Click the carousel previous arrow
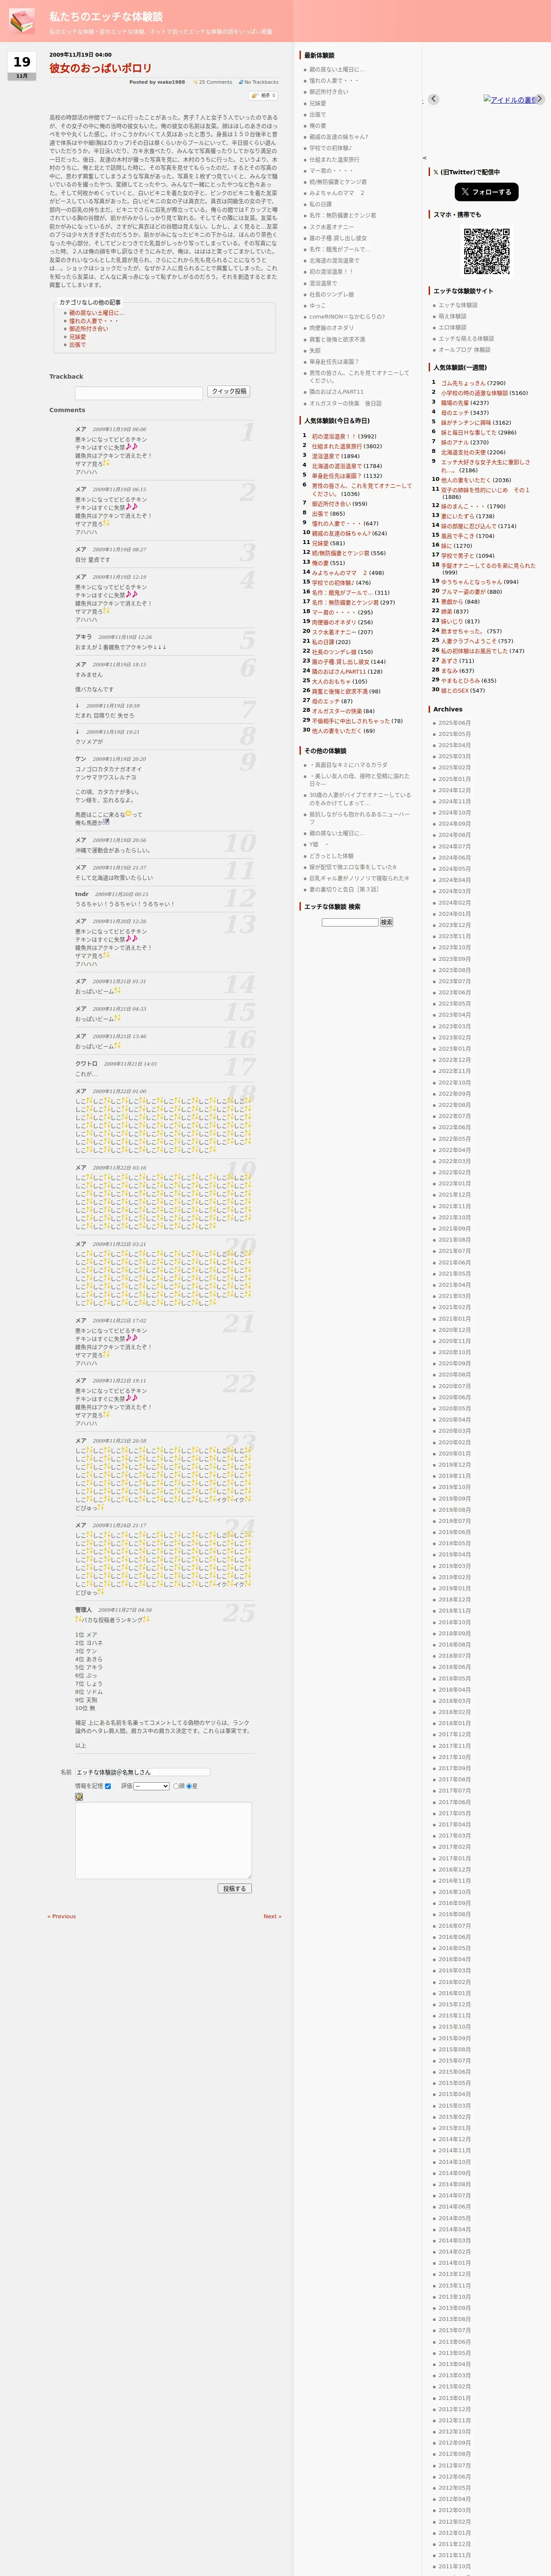 [x=434, y=99]
